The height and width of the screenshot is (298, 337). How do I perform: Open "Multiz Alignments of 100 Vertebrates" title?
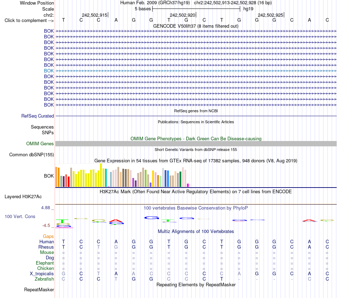[x=196, y=232]
